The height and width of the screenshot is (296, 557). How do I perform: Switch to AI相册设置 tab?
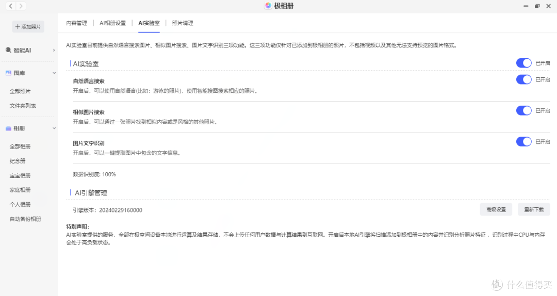(112, 23)
